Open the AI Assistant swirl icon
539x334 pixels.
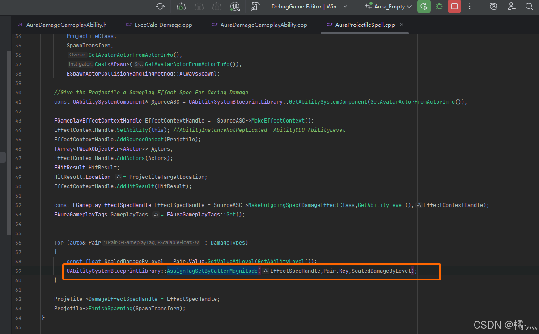(x=493, y=6)
